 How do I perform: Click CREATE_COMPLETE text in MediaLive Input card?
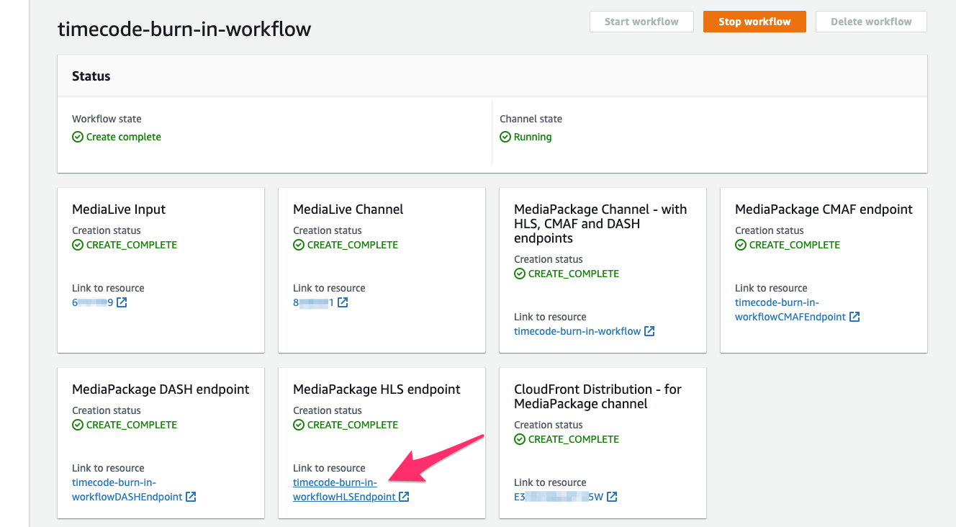pos(132,245)
